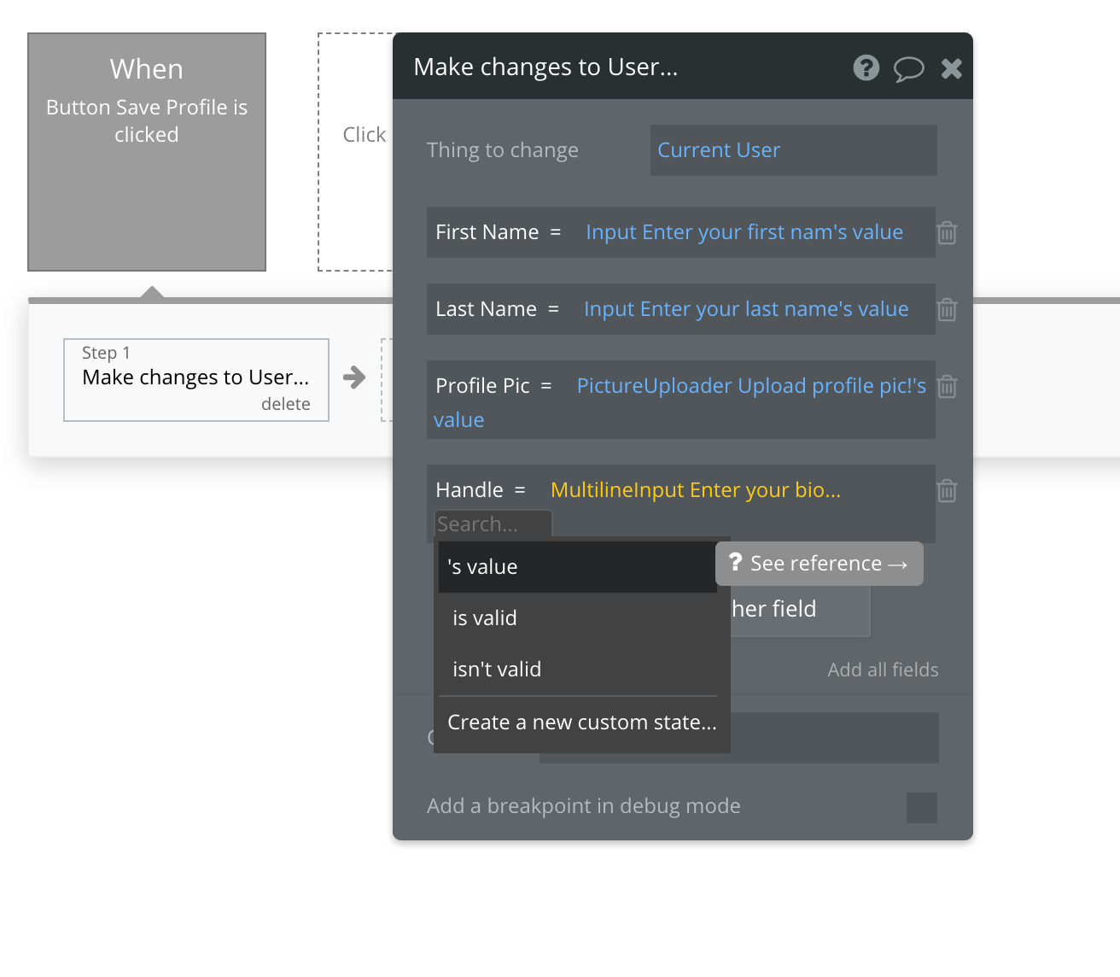Remove the Handle field with its trash icon

[946, 490]
